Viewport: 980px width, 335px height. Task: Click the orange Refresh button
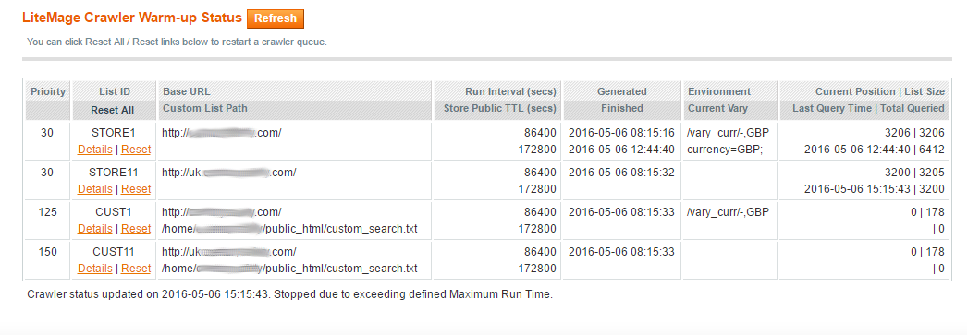pyautogui.click(x=275, y=18)
